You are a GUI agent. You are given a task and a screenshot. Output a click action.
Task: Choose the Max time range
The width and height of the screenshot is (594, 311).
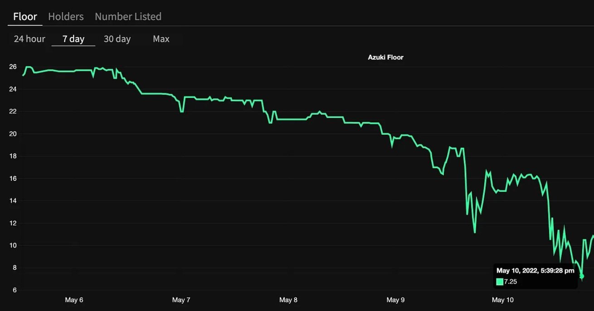[161, 39]
